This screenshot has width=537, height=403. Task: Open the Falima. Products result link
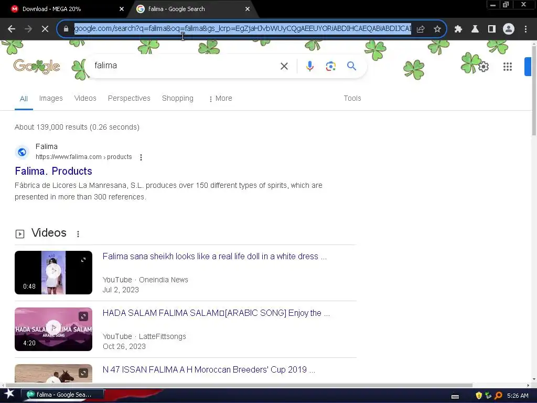point(53,171)
